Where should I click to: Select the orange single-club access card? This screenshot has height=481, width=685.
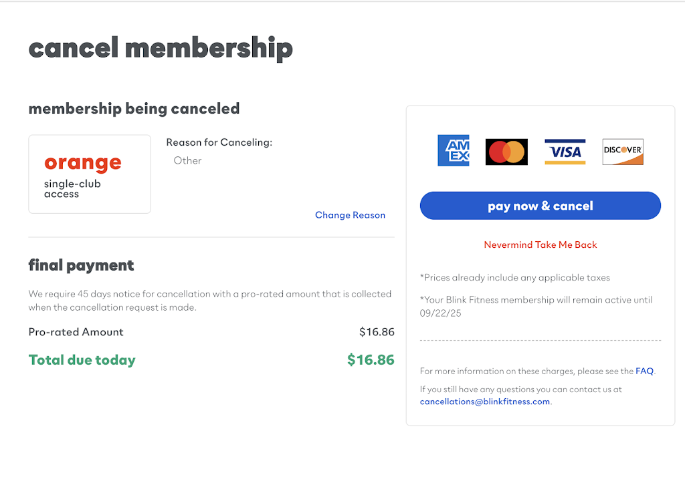click(90, 174)
